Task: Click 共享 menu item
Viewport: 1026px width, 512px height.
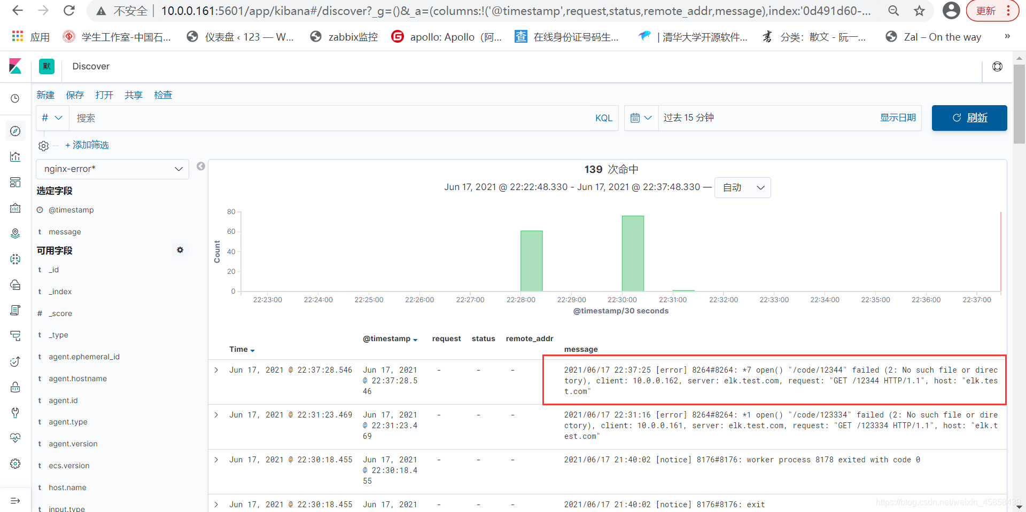Action: [x=134, y=95]
